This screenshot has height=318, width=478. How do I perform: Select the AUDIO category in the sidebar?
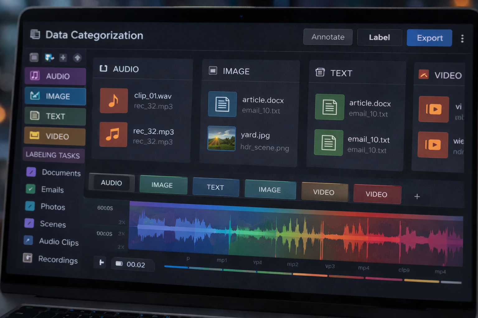pos(55,76)
